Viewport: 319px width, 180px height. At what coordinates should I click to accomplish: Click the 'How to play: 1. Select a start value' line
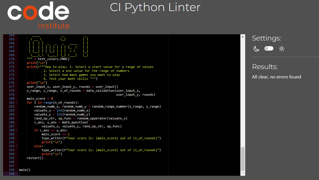click(90, 67)
